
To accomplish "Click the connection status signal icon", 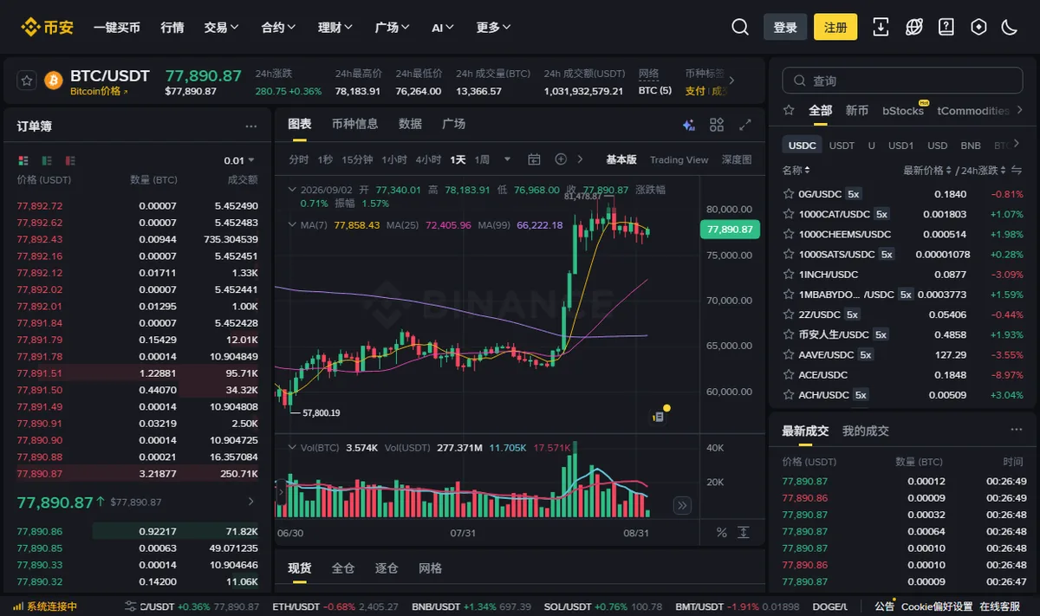I will tap(19, 606).
